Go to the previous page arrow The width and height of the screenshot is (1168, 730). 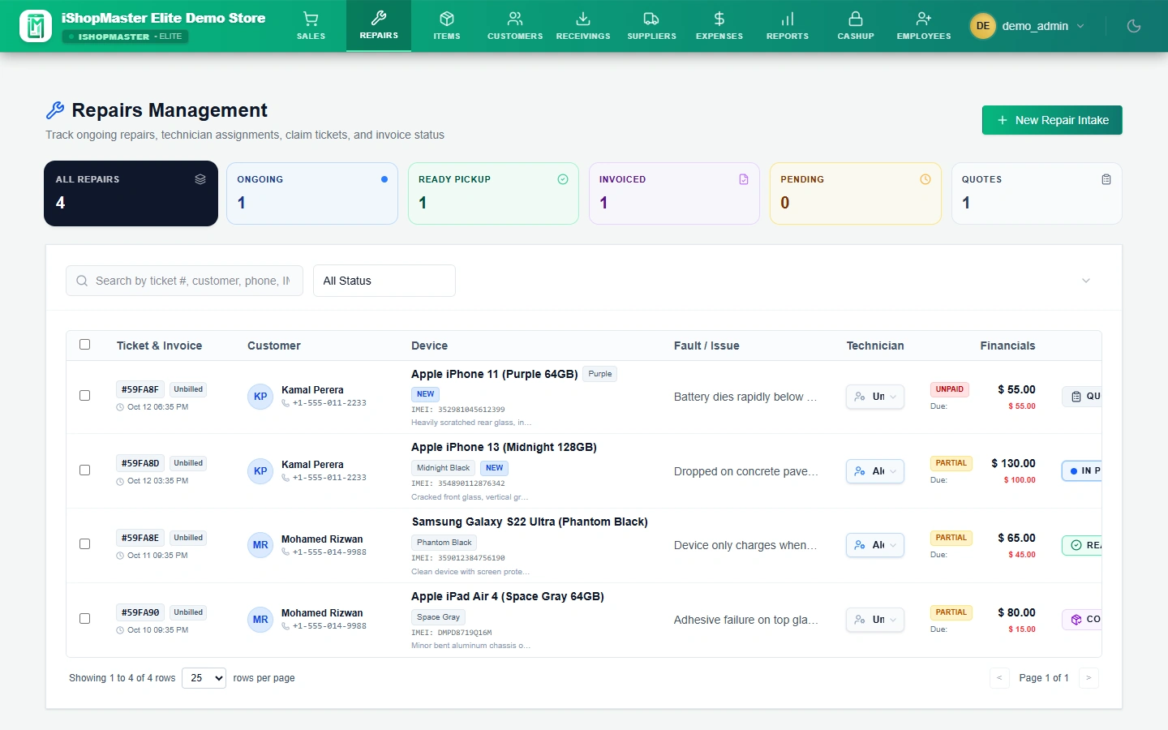(999, 678)
